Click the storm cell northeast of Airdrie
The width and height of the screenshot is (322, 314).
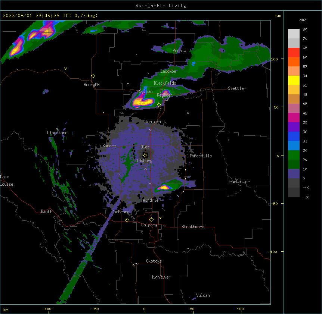[164, 187]
